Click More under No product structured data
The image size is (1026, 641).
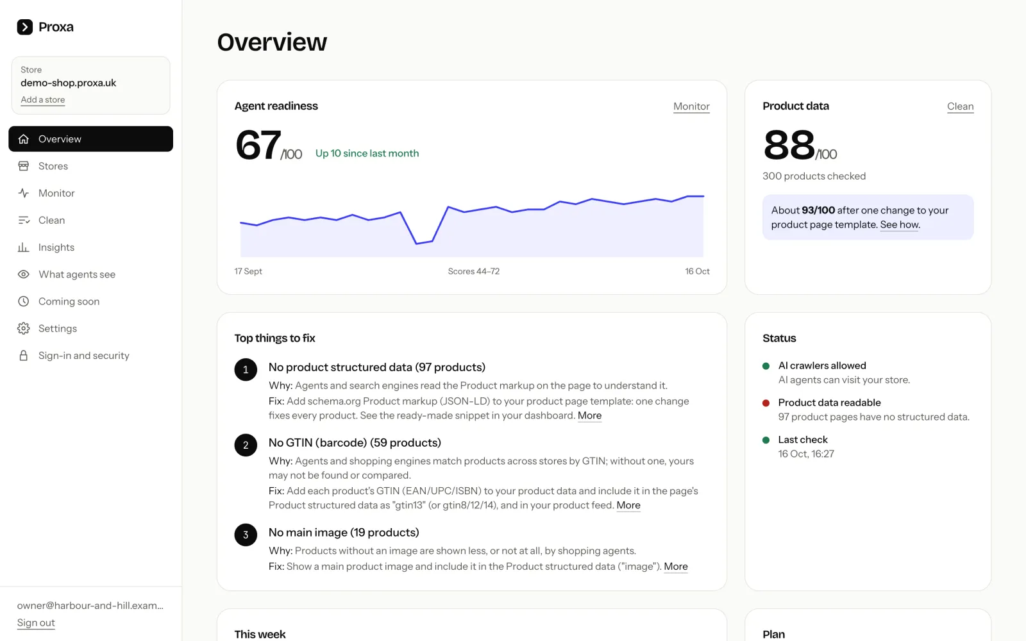click(589, 415)
